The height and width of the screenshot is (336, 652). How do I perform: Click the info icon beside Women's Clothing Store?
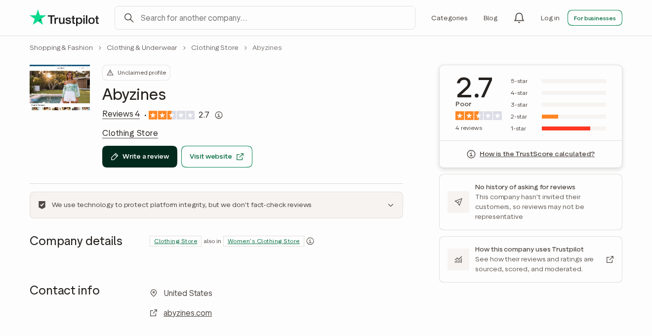[x=310, y=241]
